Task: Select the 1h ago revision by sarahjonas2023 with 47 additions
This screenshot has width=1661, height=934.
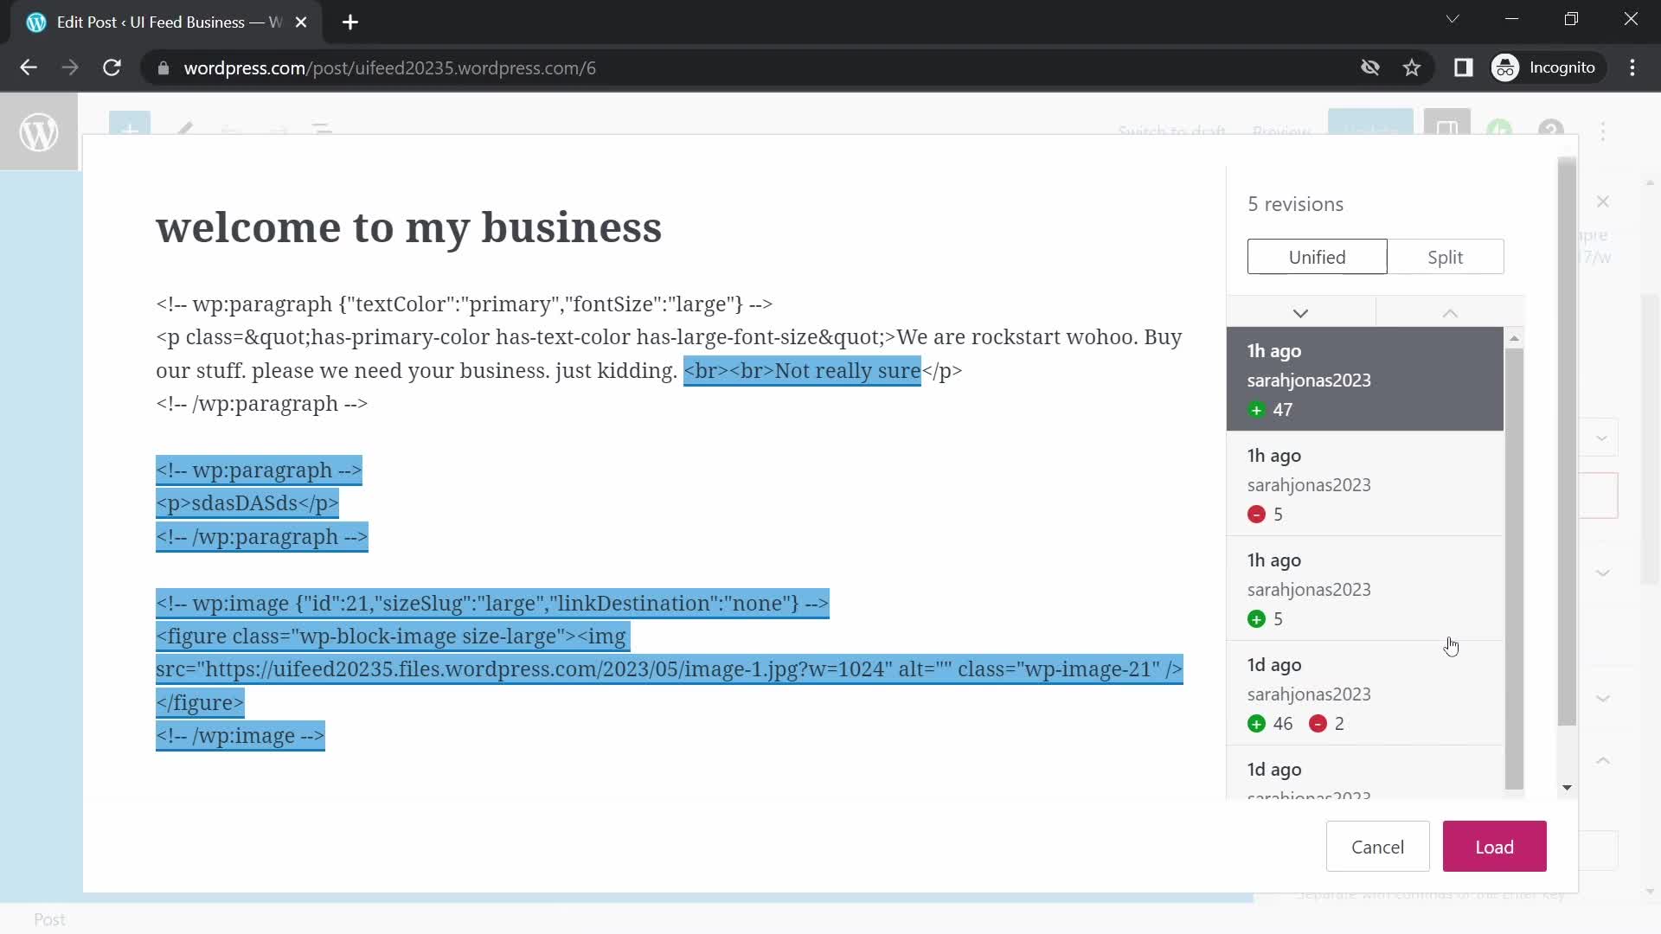Action: click(1363, 380)
